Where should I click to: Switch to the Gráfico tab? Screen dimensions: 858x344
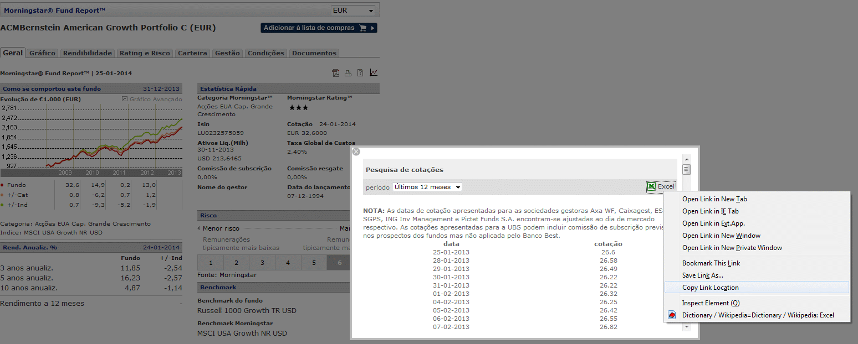[43, 53]
